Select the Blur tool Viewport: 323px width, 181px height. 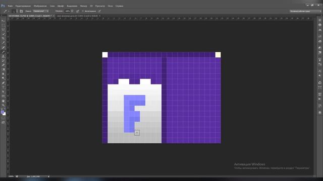3,74
